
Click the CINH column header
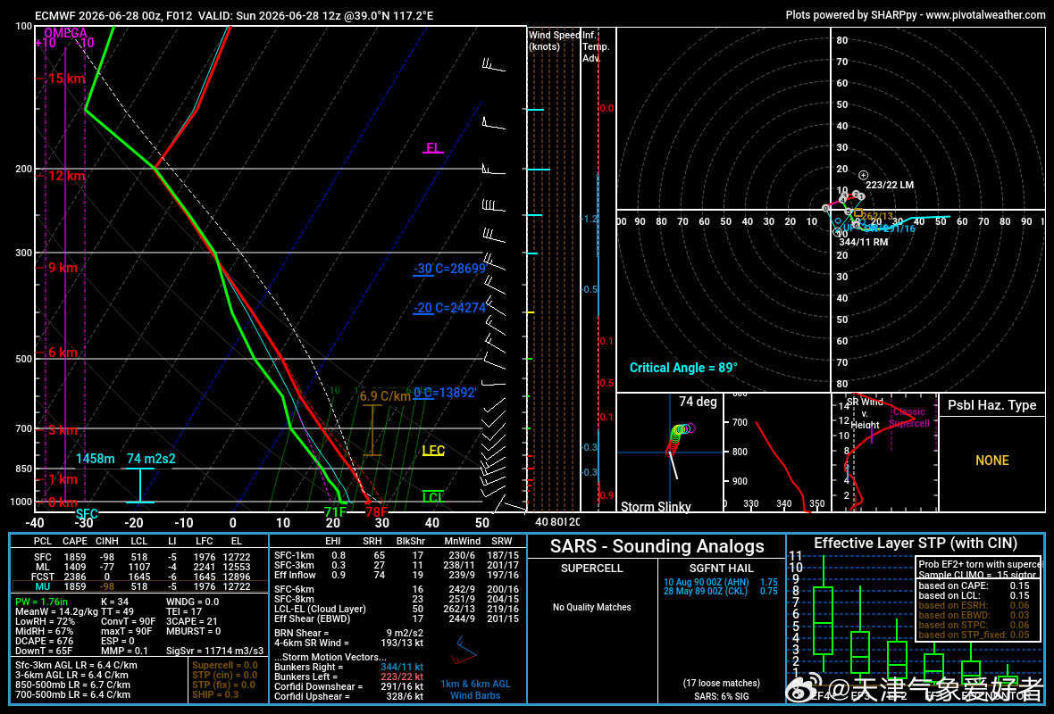pos(107,541)
